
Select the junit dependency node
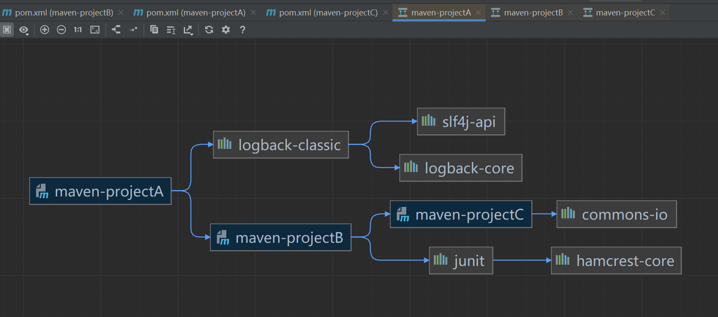(461, 260)
